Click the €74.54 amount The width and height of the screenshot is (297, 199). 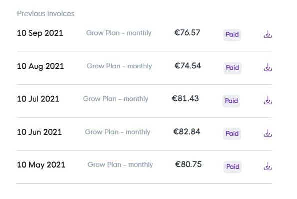pyautogui.click(x=188, y=66)
